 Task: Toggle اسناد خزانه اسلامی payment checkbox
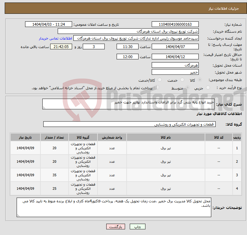157,87
